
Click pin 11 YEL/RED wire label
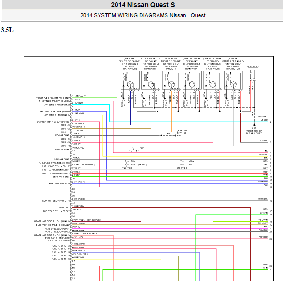80,130
